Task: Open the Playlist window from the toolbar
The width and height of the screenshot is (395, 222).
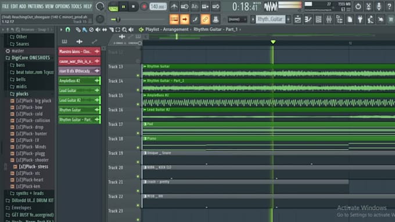Action: (x=297, y=19)
